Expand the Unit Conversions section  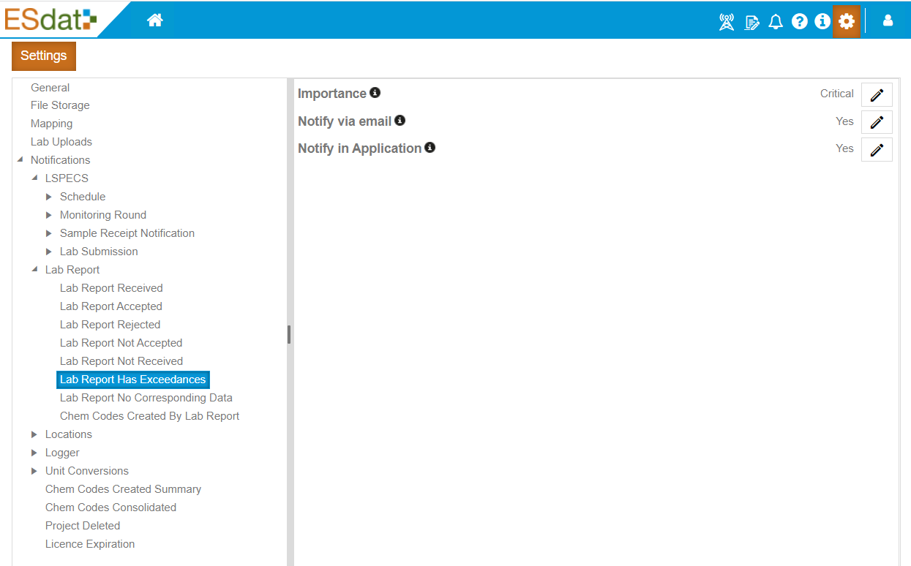(x=34, y=470)
